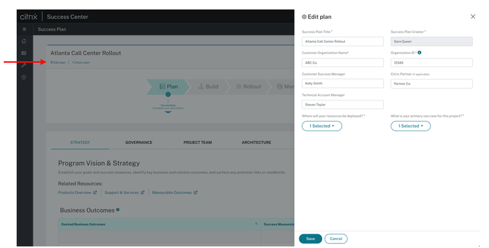The width and height of the screenshot is (489, 248).
Task: Click the Save button
Action: 310,239
